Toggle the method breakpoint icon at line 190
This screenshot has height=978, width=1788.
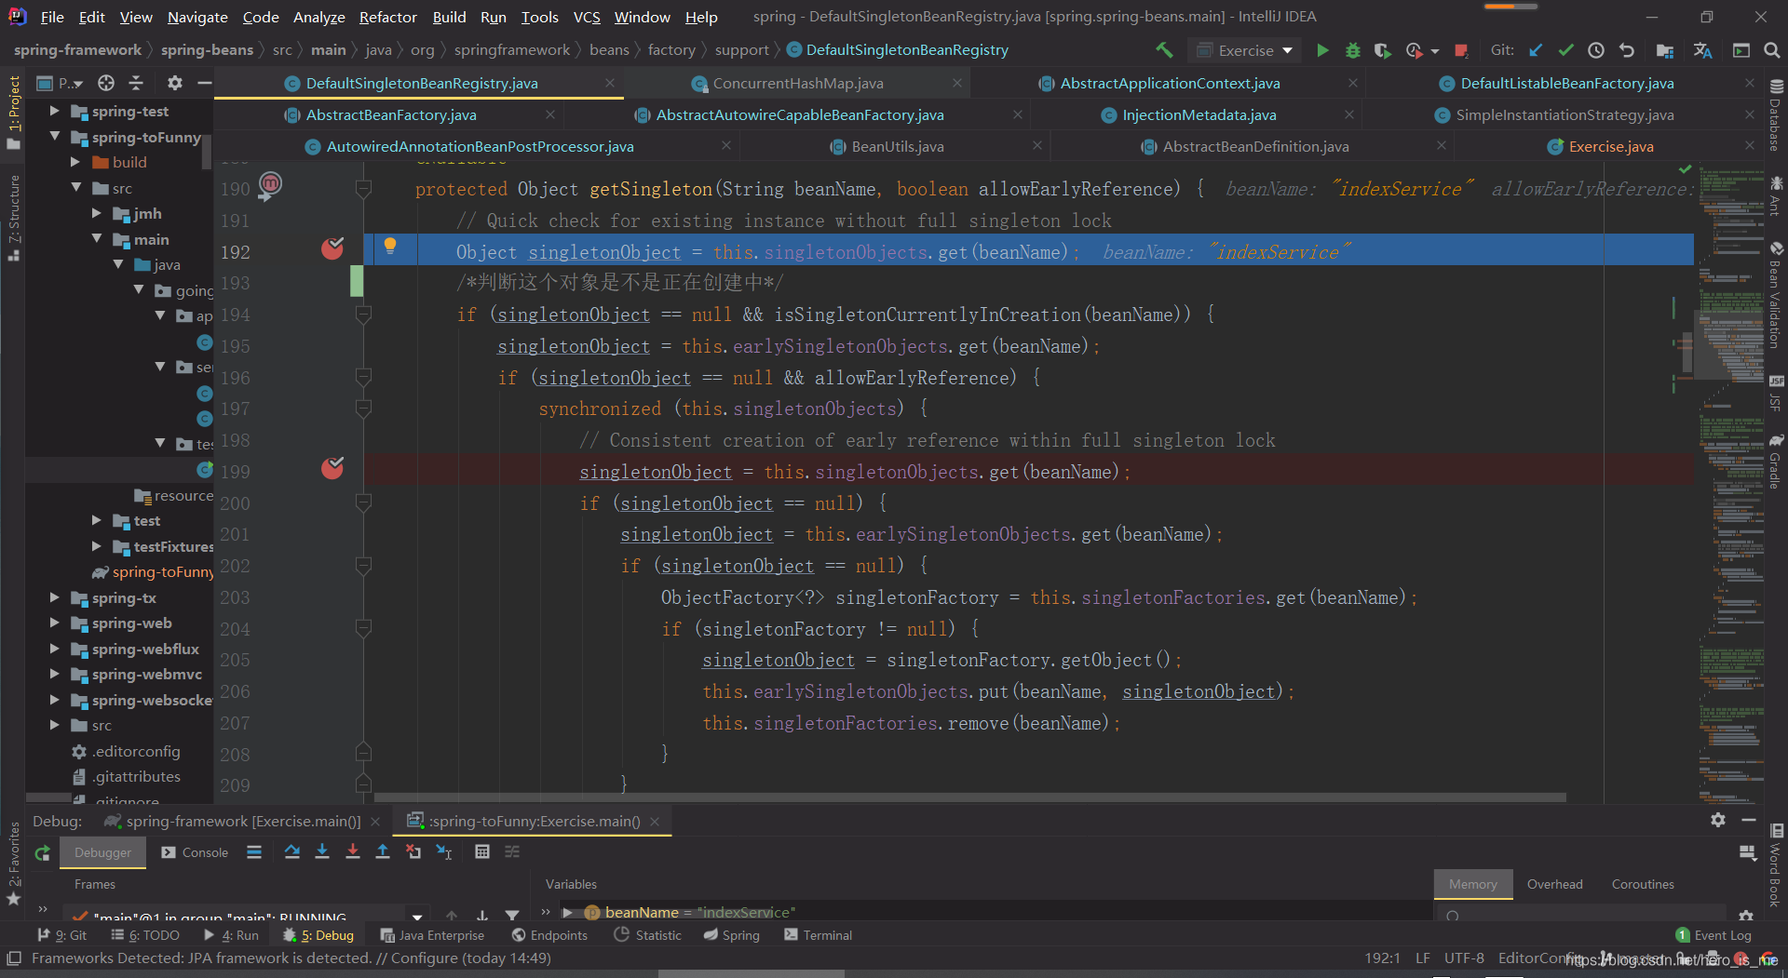pos(270,185)
